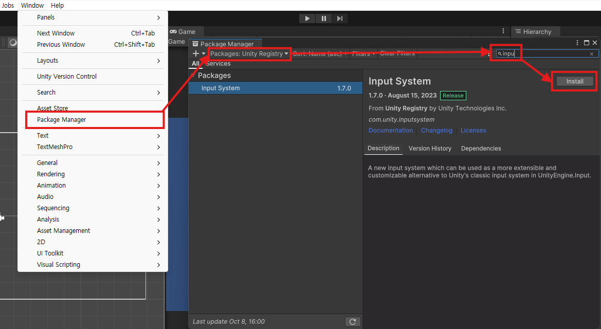Open the Sort: Name (asc) dropdown
This screenshot has width=601, height=329.
pos(320,53)
